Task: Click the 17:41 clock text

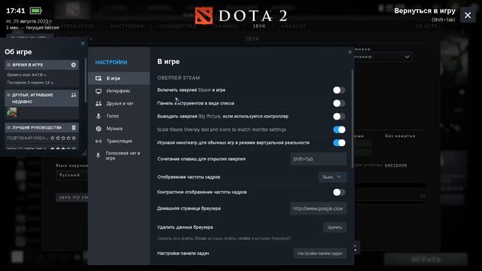Action: coord(16,11)
